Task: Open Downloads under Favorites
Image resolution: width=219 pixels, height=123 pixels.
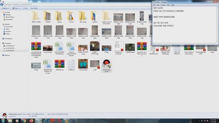Action: coord(9,19)
